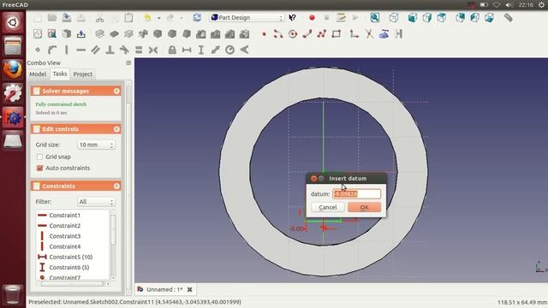Click Cancel in Insert datum dialog
The image size is (548, 308).
(x=328, y=207)
